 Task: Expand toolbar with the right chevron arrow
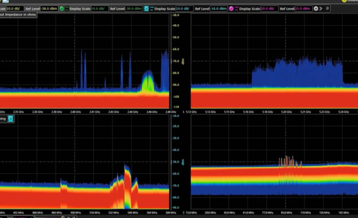pyautogui.click(x=321, y=9)
